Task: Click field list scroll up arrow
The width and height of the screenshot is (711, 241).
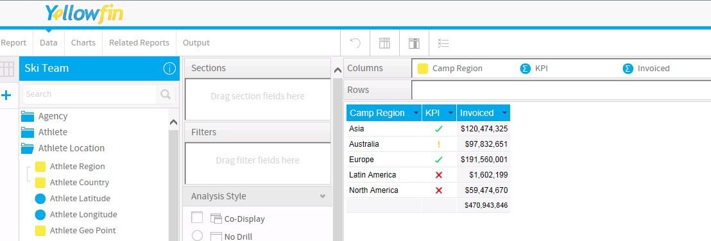Action: [x=173, y=122]
